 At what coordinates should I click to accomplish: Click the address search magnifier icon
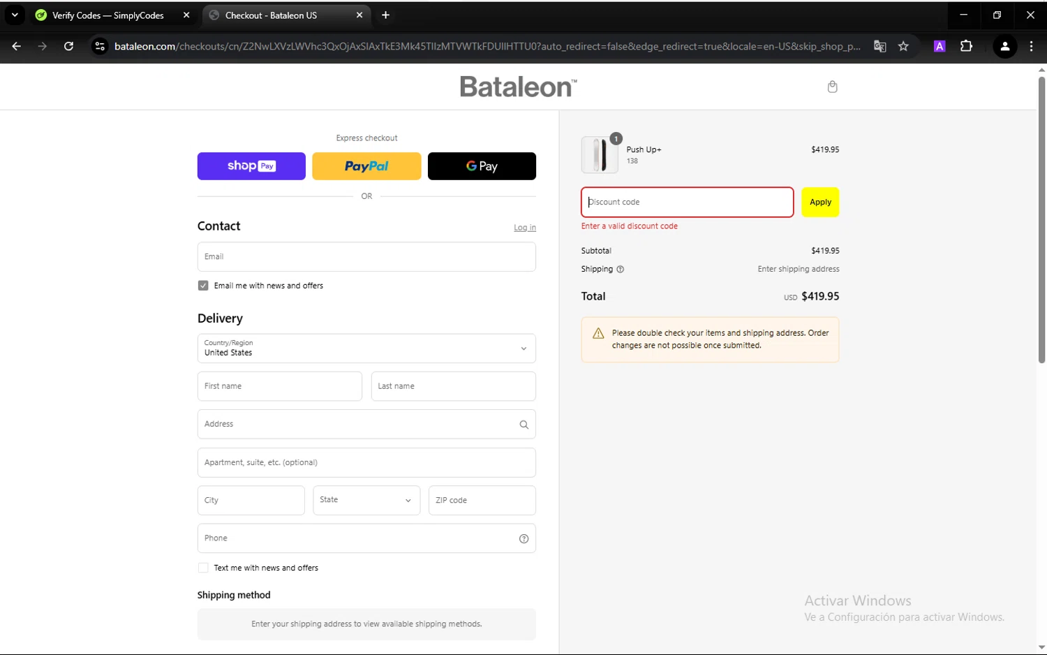coord(523,425)
